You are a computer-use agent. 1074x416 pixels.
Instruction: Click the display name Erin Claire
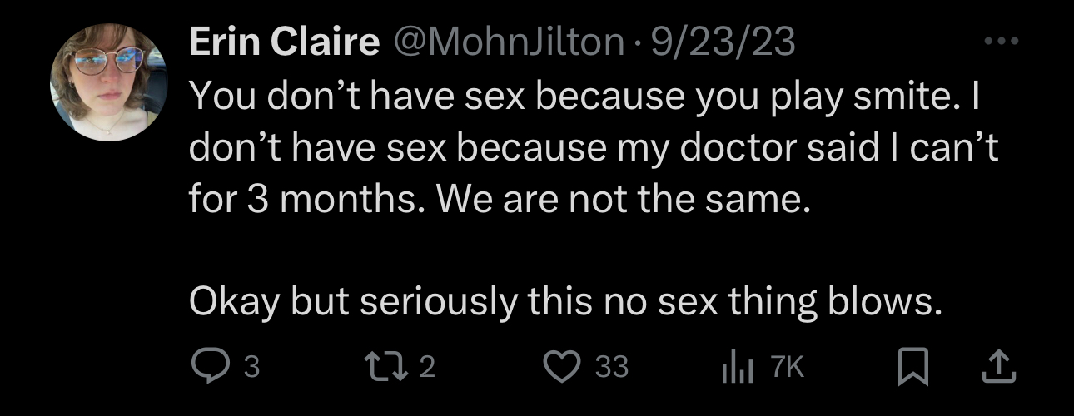tap(284, 42)
